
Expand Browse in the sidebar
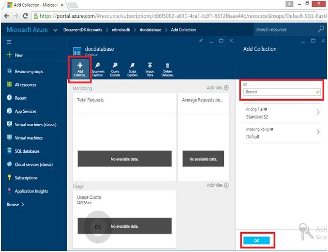coord(15,204)
